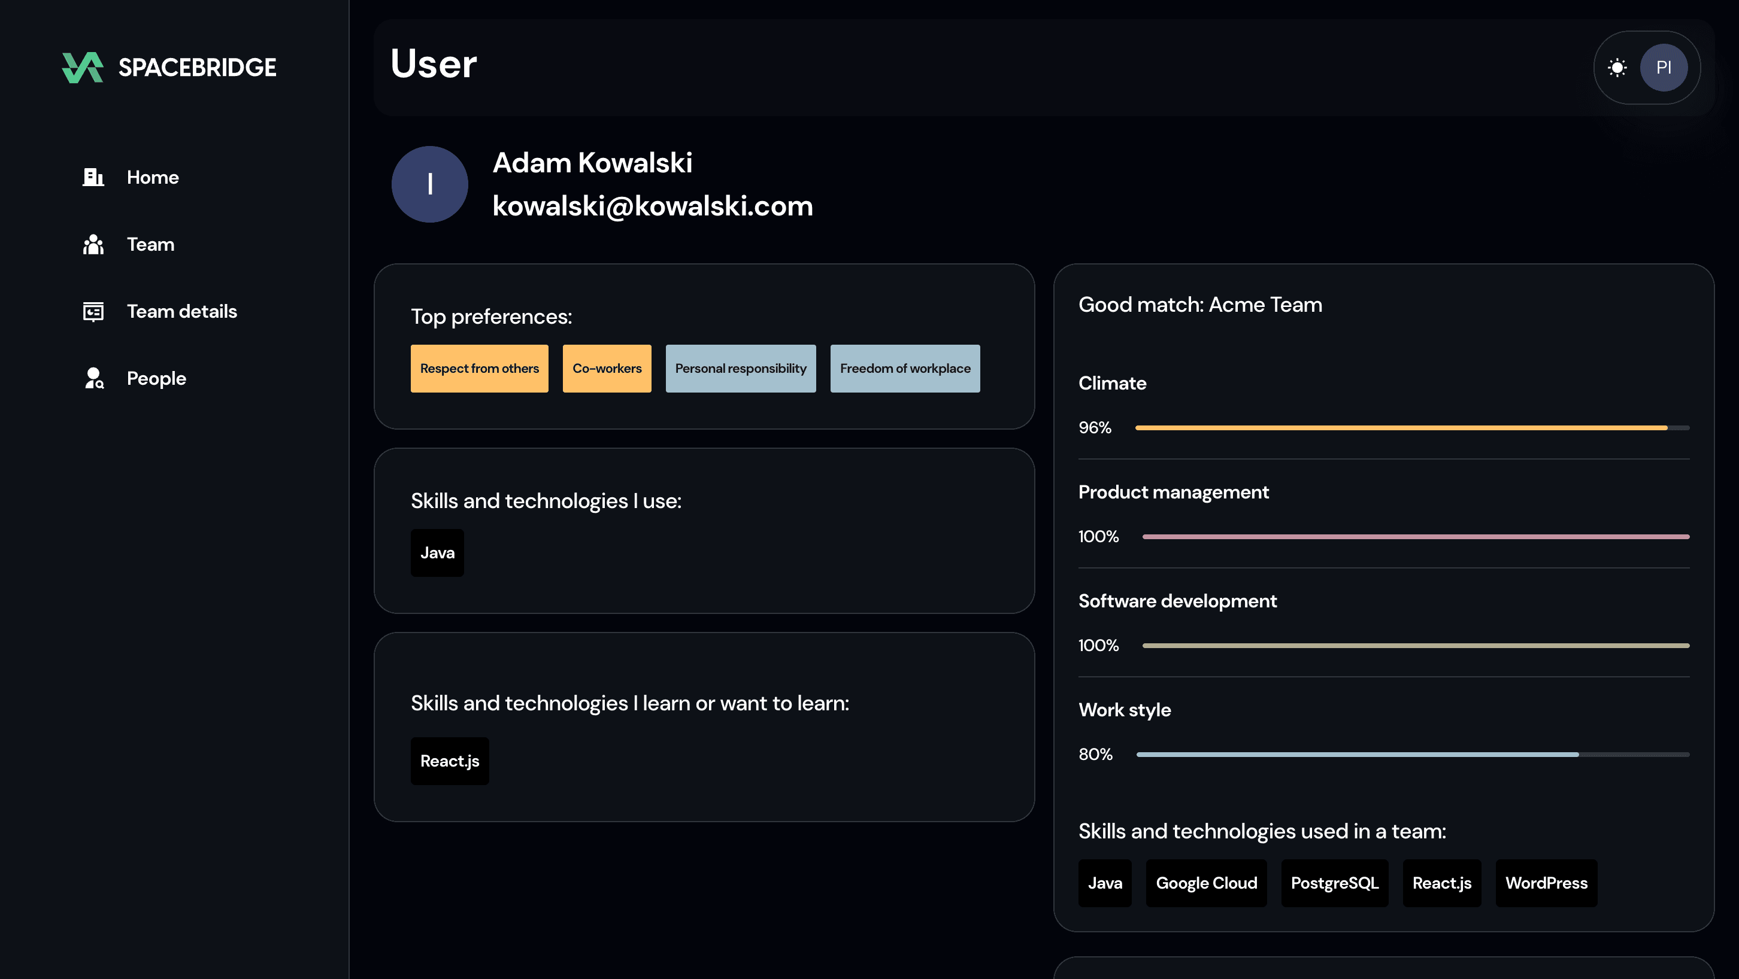The image size is (1739, 979).
Task: Toggle light theme with sun icon
Action: tap(1617, 68)
